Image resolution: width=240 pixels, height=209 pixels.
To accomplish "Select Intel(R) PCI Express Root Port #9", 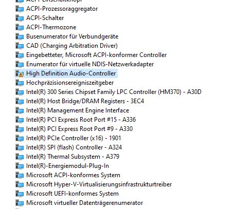I will [79, 129].
